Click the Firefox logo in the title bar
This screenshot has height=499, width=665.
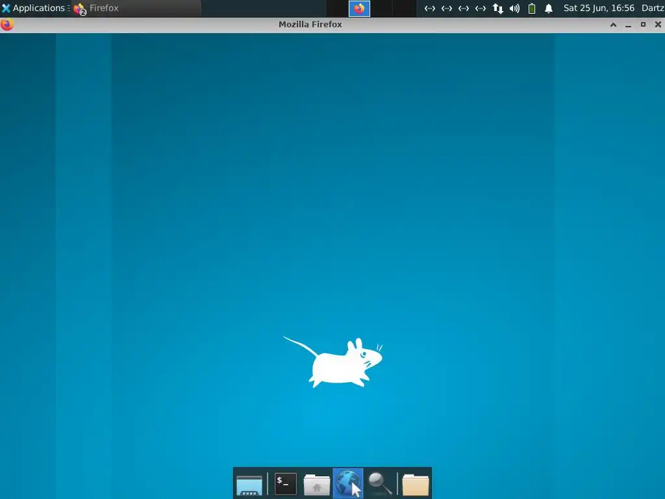(x=6, y=25)
